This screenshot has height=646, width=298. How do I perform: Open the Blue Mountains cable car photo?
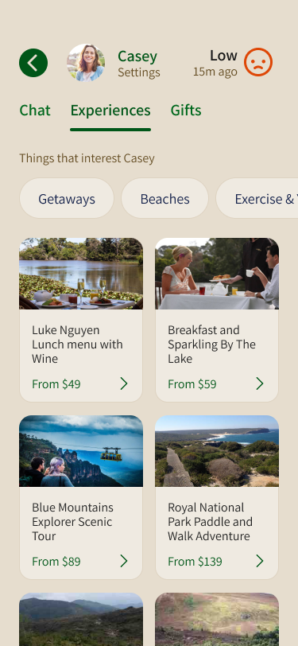[81, 451]
